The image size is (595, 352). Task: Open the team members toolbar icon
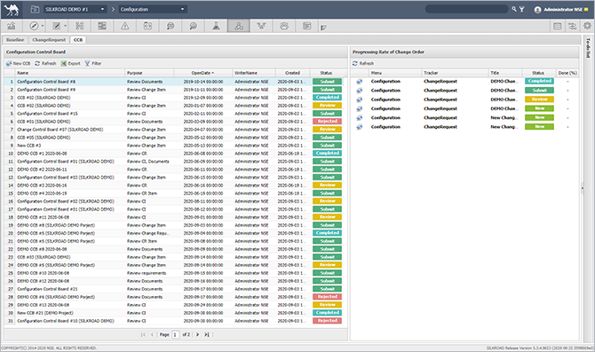(x=284, y=26)
